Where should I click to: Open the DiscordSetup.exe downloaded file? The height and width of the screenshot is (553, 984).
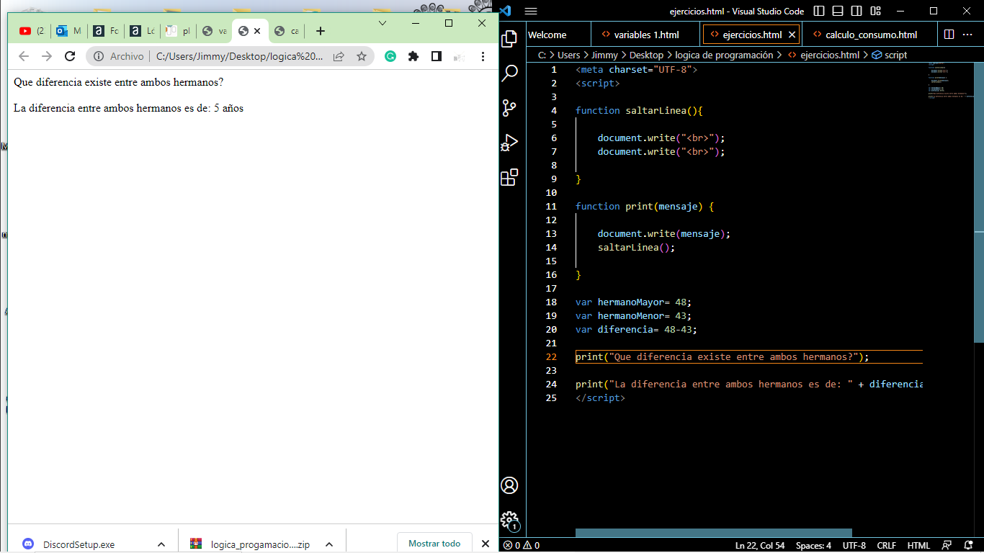pos(79,544)
